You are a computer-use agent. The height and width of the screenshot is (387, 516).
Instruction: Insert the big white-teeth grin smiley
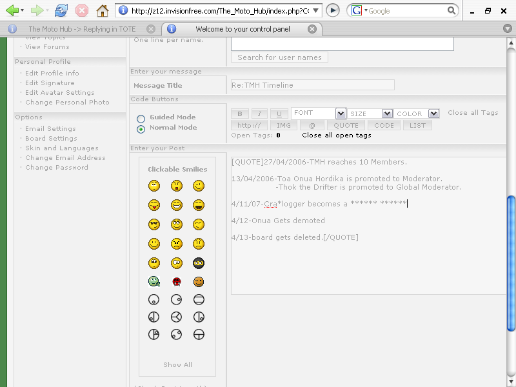tap(177, 205)
